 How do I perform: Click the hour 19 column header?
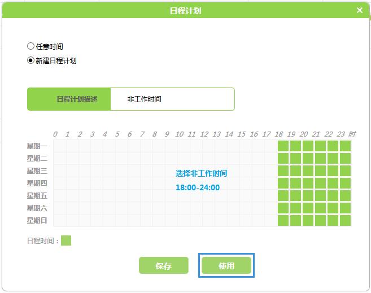click(x=291, y=134)
